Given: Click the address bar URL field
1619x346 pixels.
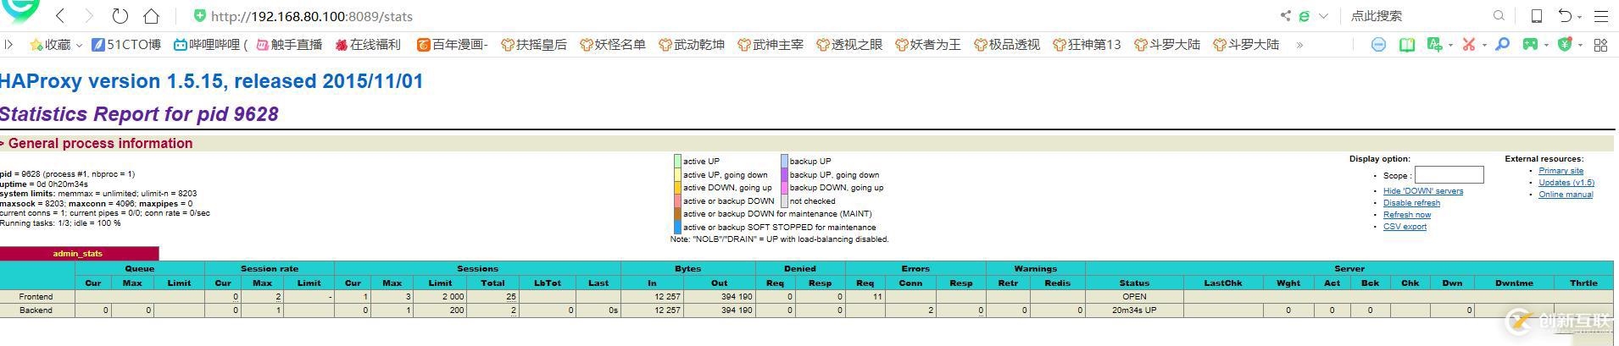Looking at the screenshot, I should click(729, 15).
